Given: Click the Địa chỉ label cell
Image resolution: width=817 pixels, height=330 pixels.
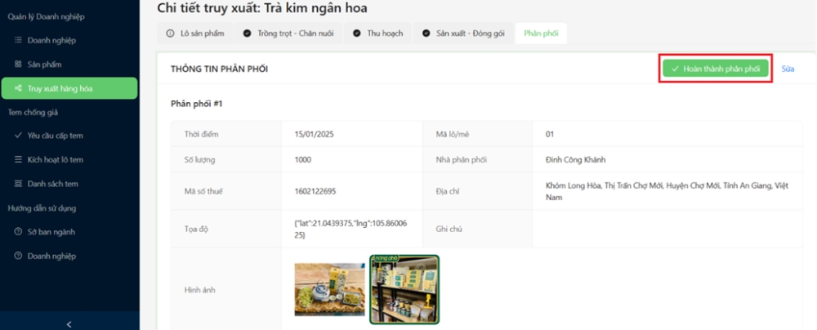Looking at the screenshot, I should tap(477, 191).
